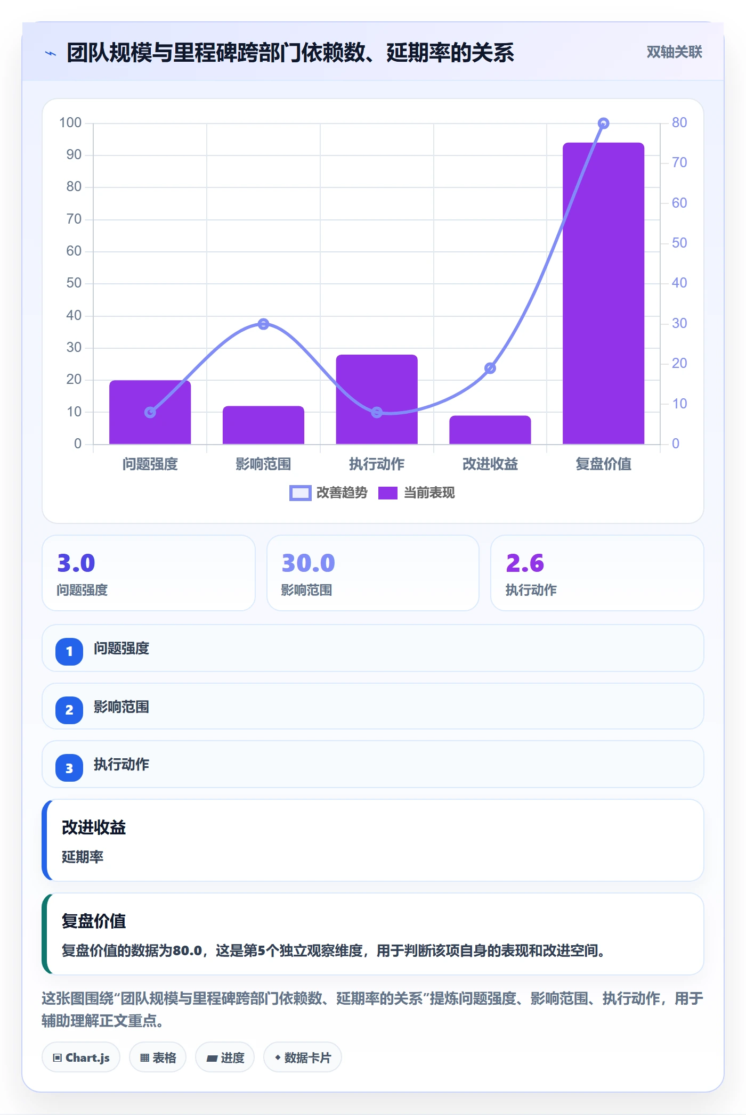Click the Chart.js tag
Image resolution: width=746 pixels, height=1115 pixels.
[81, 1057]
